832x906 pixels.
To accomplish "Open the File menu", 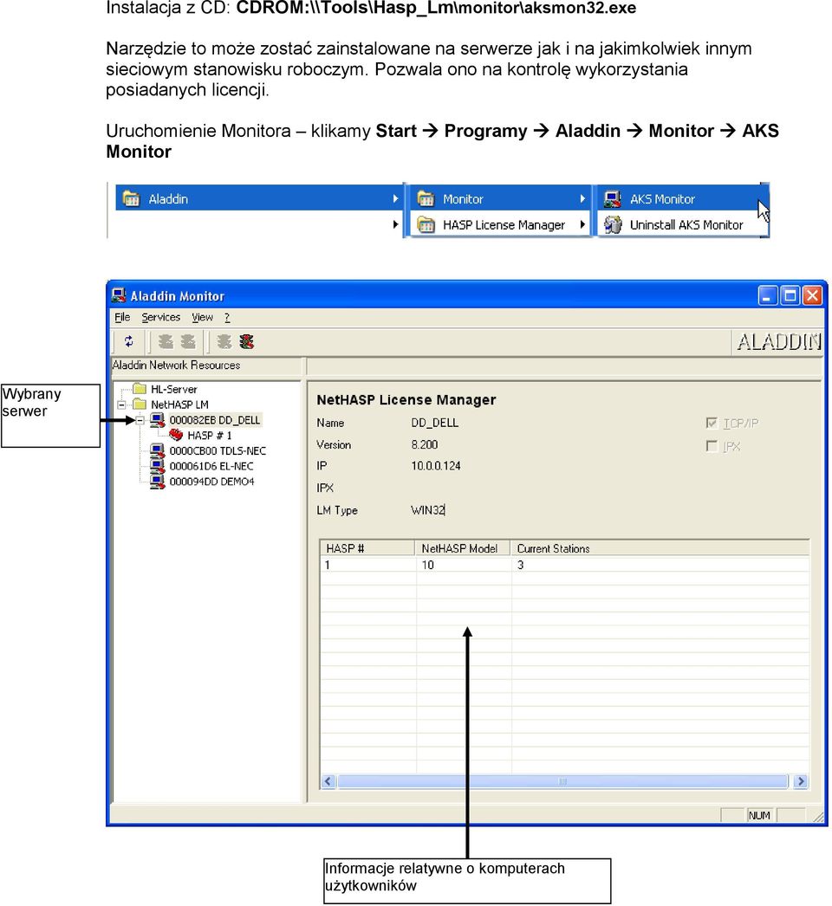I will [122, 317].
